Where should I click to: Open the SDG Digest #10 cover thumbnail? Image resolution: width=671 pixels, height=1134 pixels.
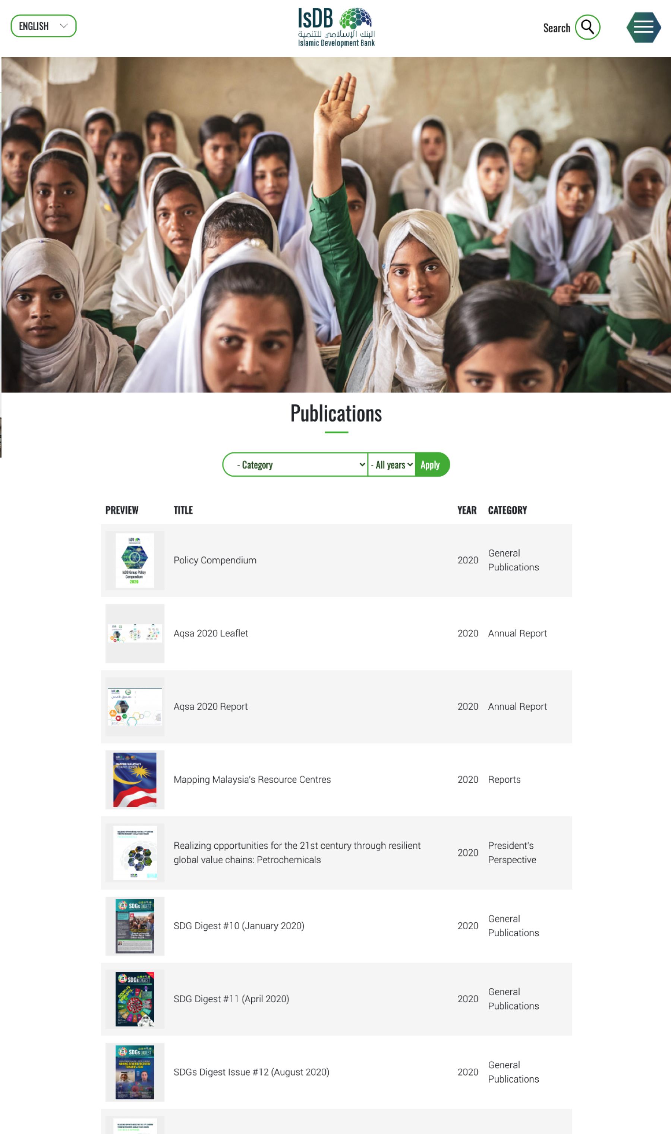coord(135,926)
